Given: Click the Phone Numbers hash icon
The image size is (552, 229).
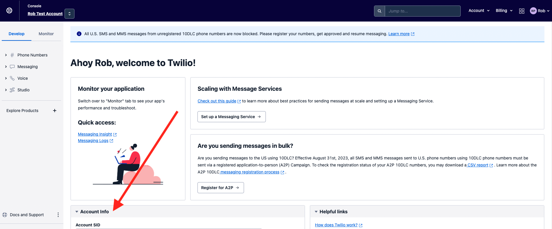Looking at the screenshot, I should (x=12, y=55).
